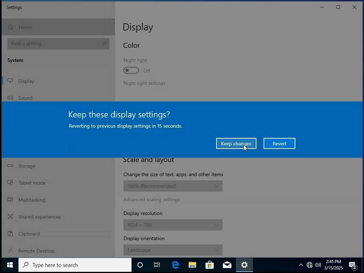Open Cortana circle icon on taskbar
Viewport: 364px width, 273px height.
[x=140, y=265]
